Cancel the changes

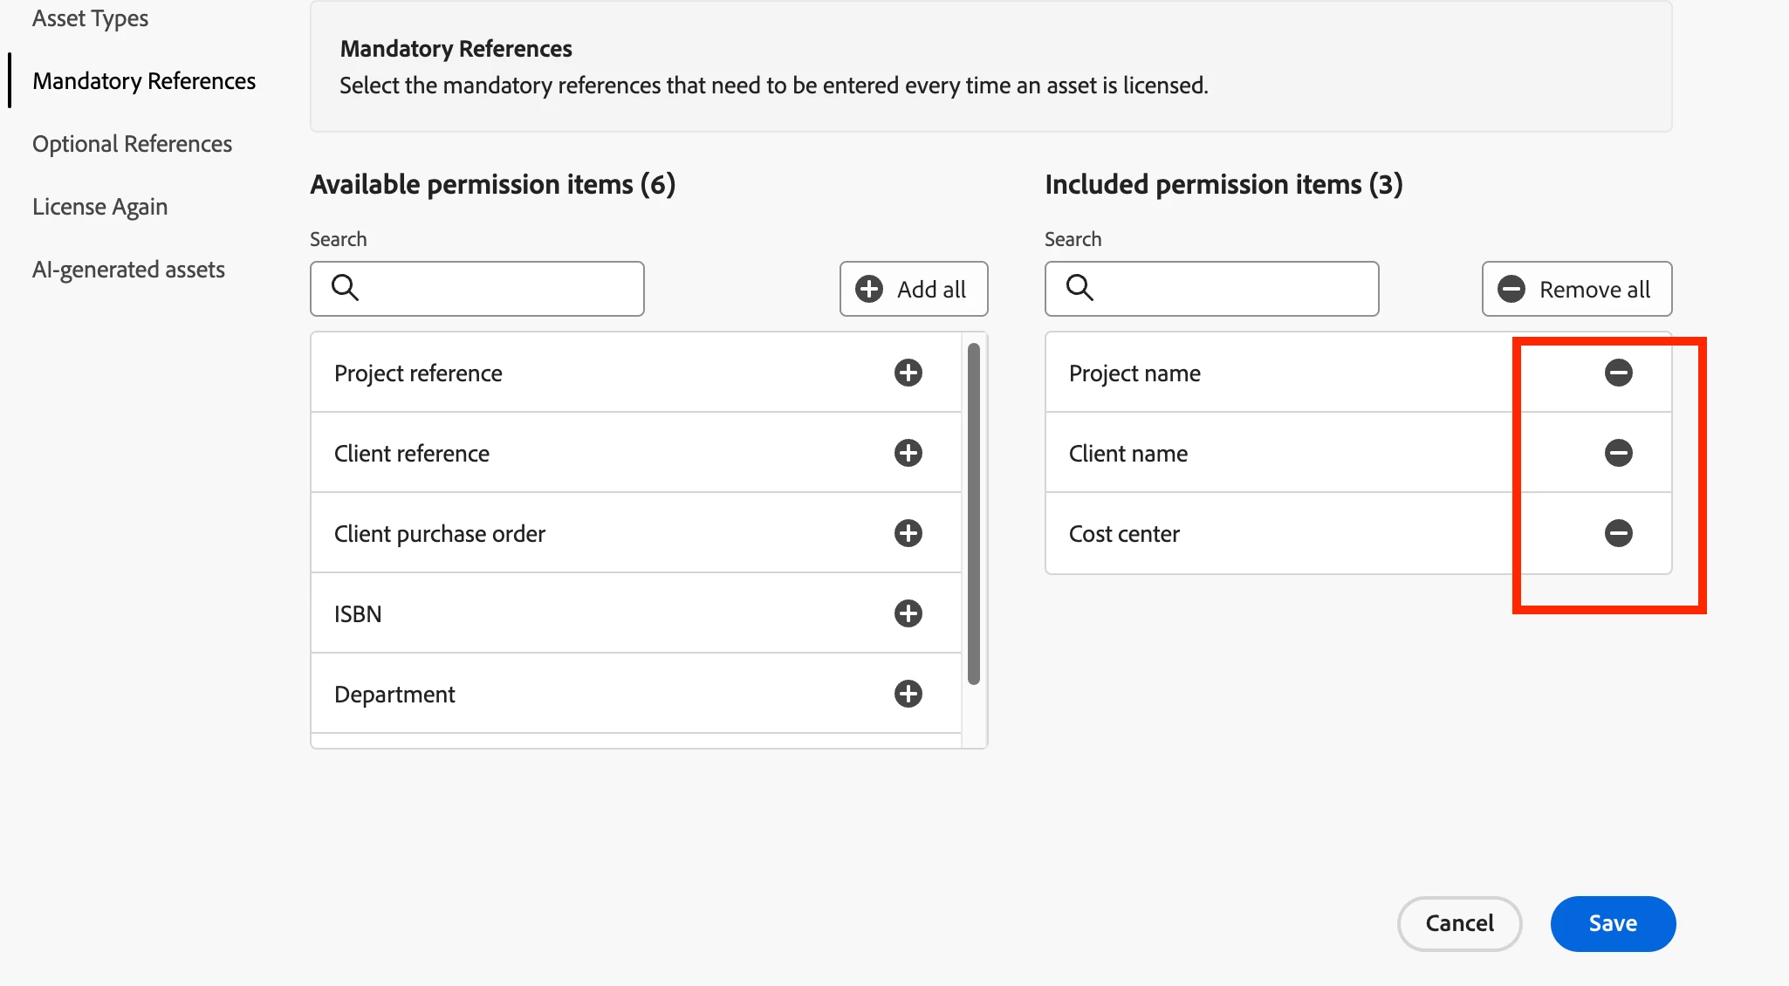(1459, 923)
